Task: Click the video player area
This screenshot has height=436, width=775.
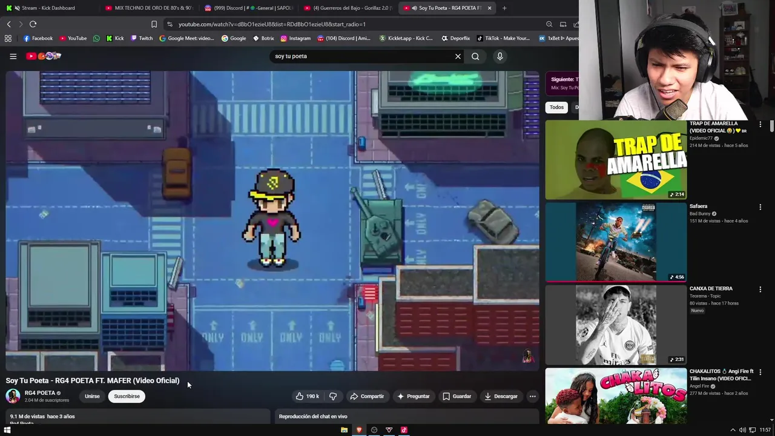Action: 272,221
